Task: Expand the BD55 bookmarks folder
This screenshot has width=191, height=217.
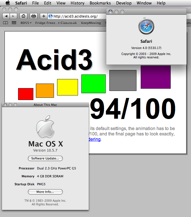Action: coord(26,23)
